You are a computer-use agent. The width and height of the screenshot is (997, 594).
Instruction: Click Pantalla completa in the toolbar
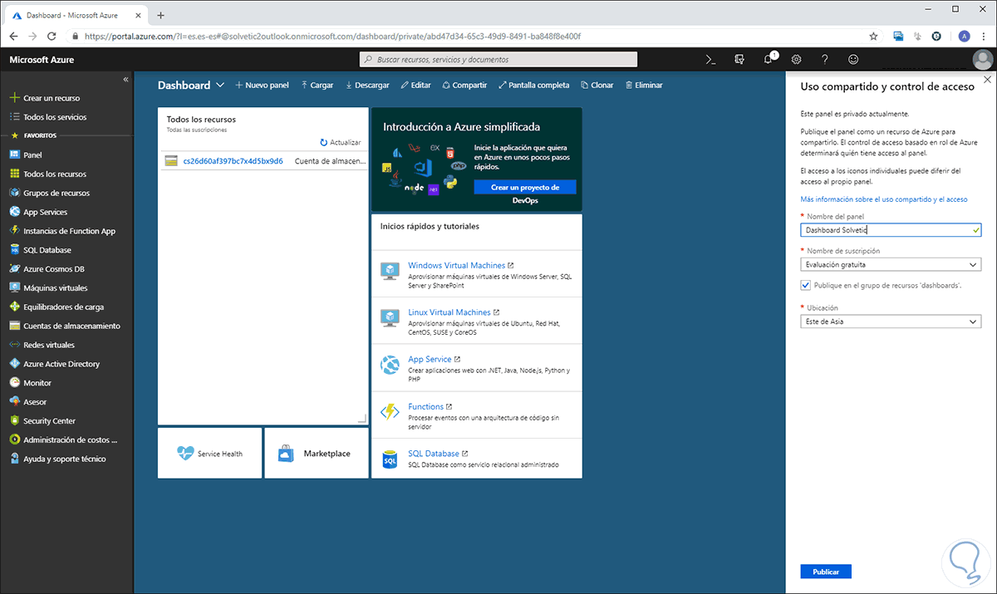(x=534, y=85)
